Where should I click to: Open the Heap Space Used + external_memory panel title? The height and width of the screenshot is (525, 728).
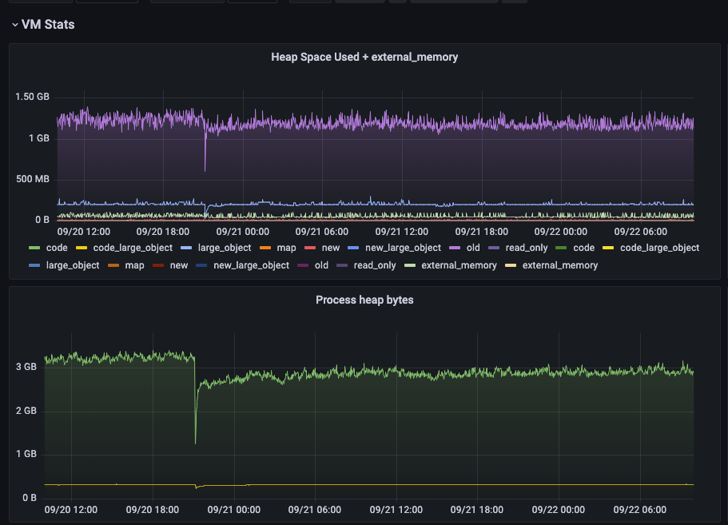[x=364, y=57]
